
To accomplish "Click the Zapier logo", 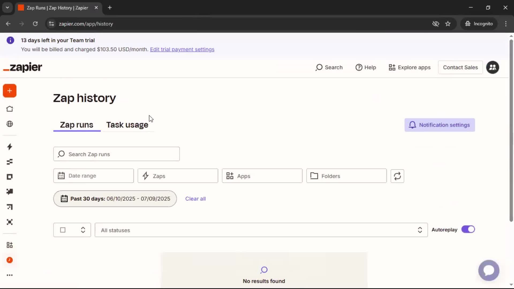I will [22, 67].
